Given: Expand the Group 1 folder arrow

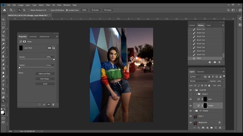Looking at the screenshot, I should coord(197,94).
